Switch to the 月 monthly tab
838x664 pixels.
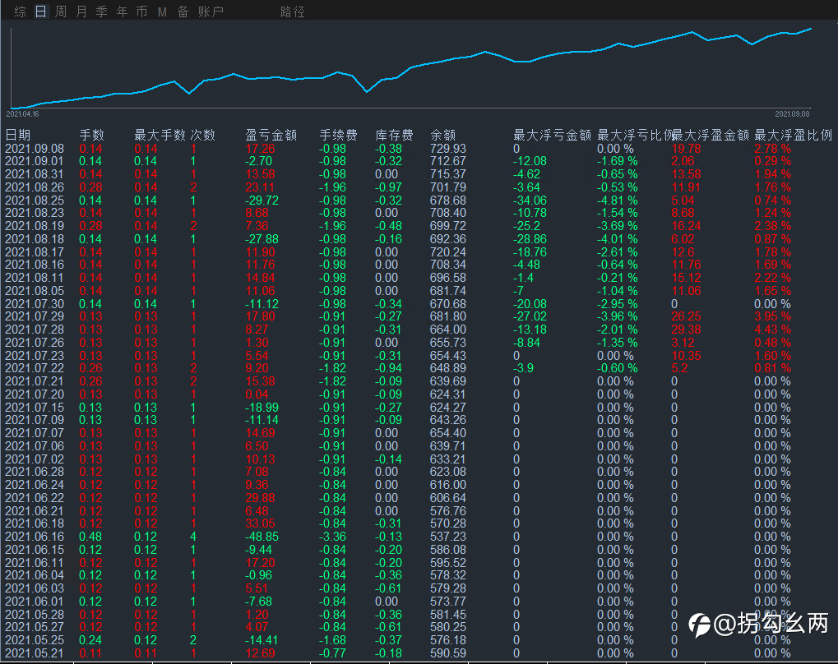click(x=81, y=12)
